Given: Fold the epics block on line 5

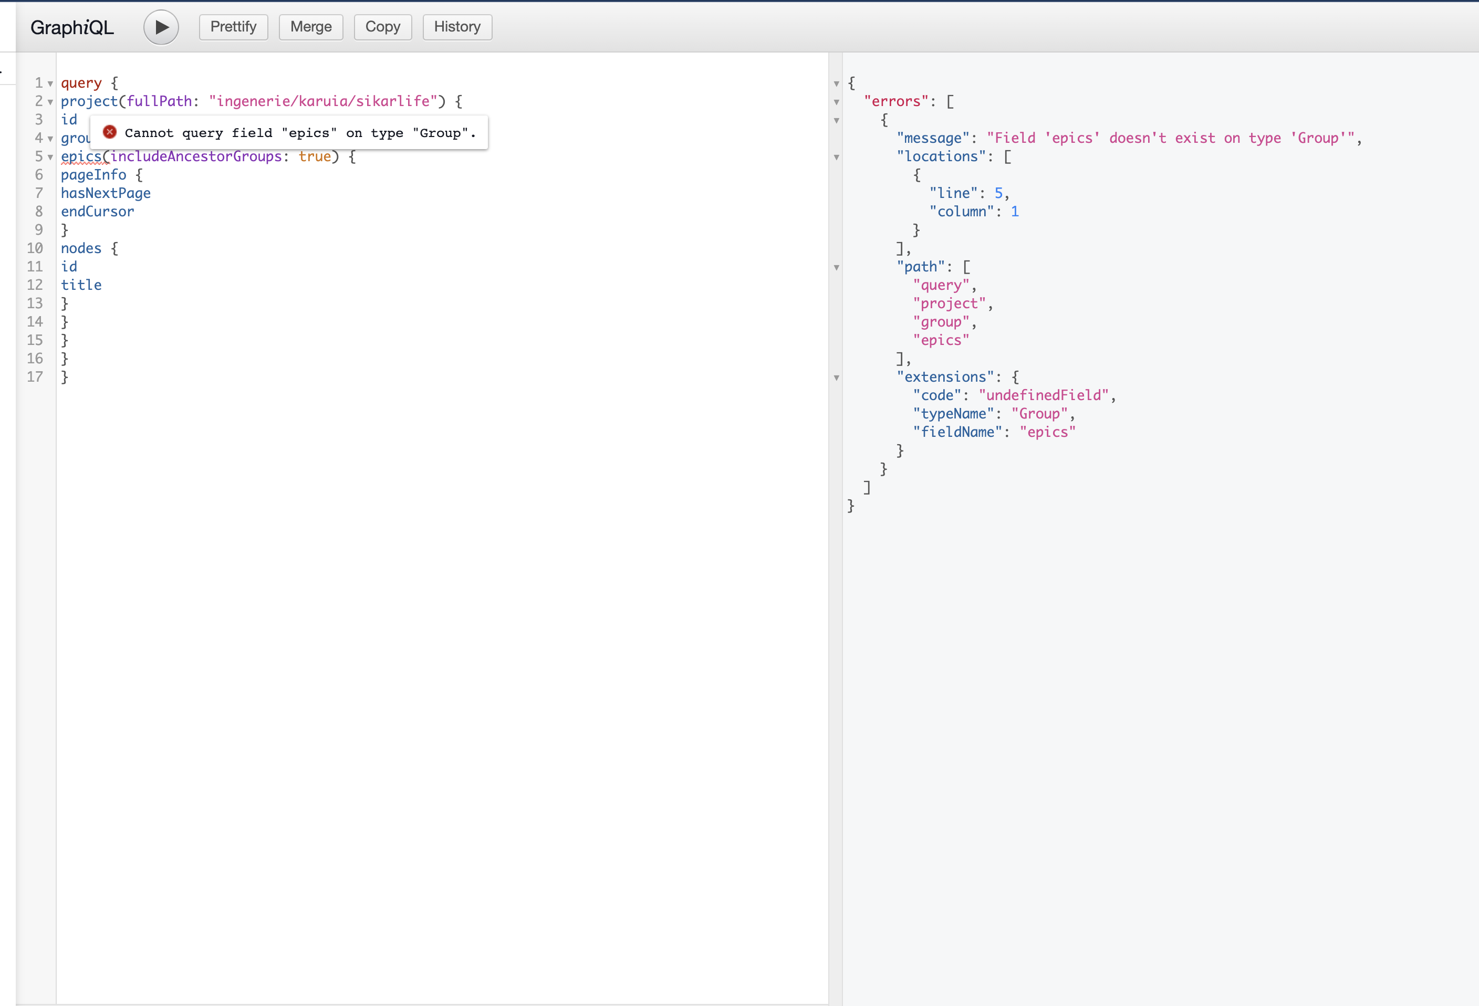Looking at the screenshot, I should [50, 157].
